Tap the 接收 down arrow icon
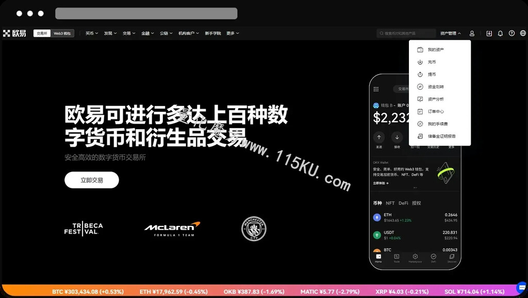 point(397,137)
